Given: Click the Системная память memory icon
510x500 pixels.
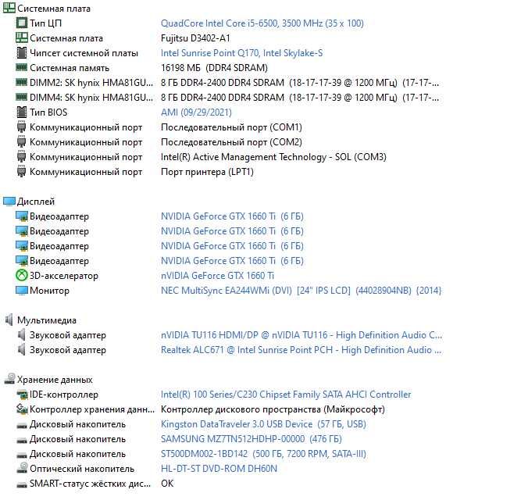Looking at the screenshot, I should coord(21,67).
